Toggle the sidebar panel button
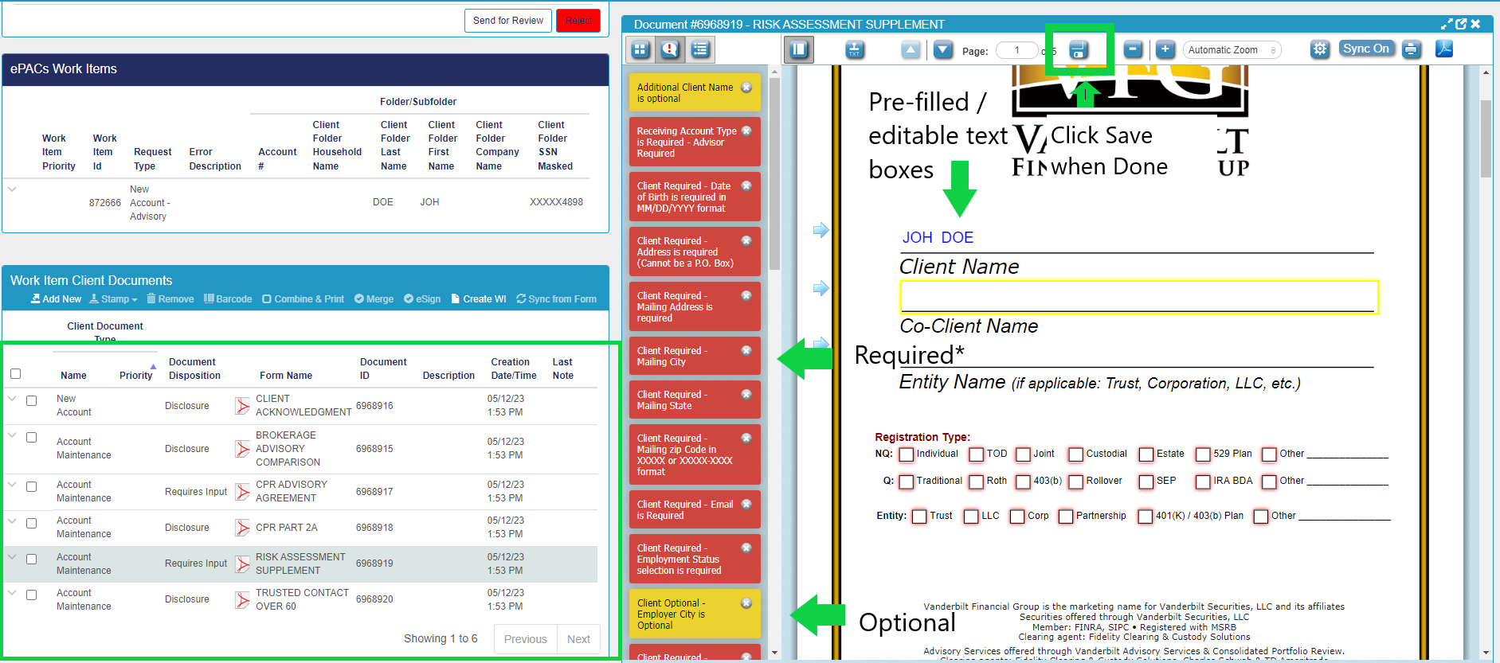 [799, 49]
